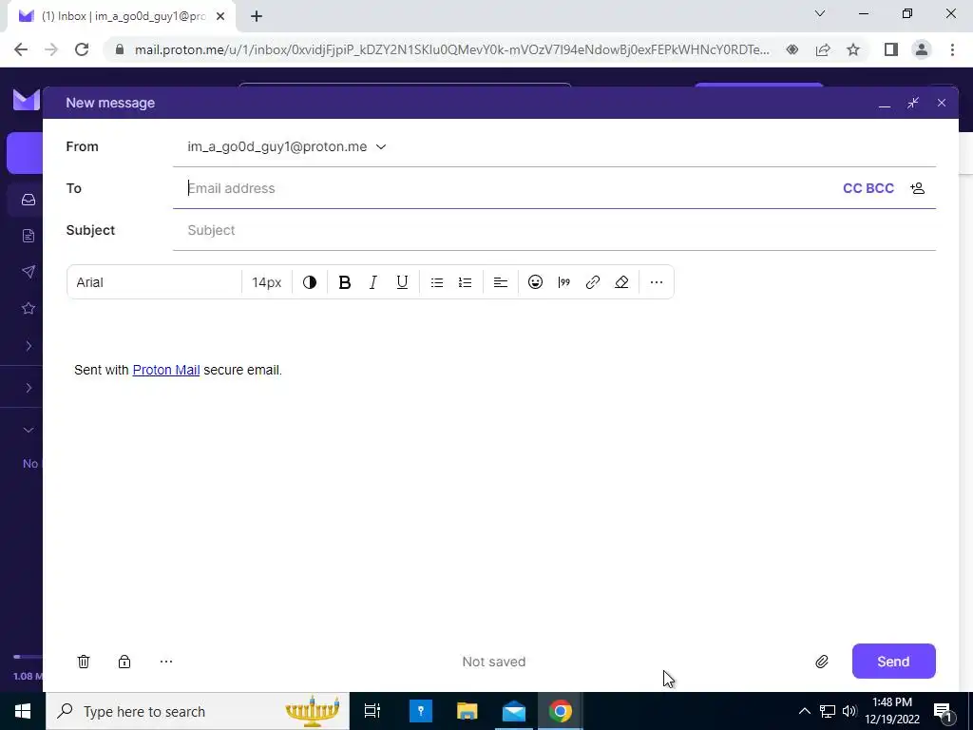The image size is (973, 730).
Task: Open contacts picker to insert recipients
Action: click(x=918, y=188)
